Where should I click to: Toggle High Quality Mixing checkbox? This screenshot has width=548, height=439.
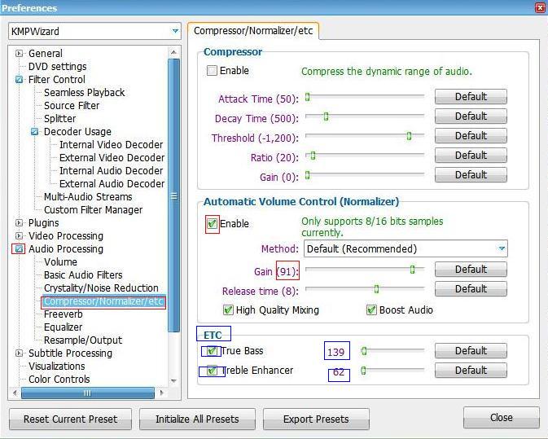[x=228, y=309]
